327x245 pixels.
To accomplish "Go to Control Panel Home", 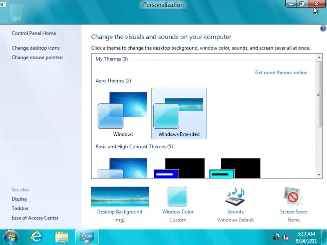I will (34, 33).
